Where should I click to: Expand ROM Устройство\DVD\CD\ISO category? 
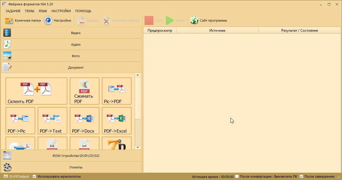pyautogui.click(x=71, y=156)
